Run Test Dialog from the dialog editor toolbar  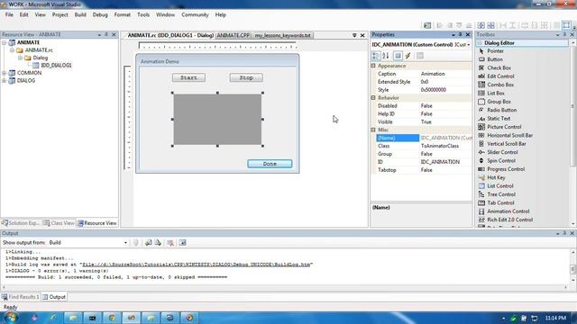(427, 25)
